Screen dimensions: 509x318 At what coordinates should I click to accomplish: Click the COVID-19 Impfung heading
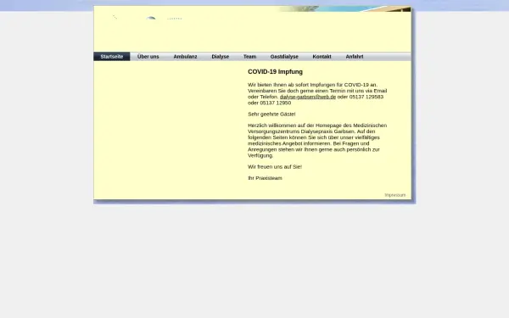pyautogui.click(x=275, y=72)
